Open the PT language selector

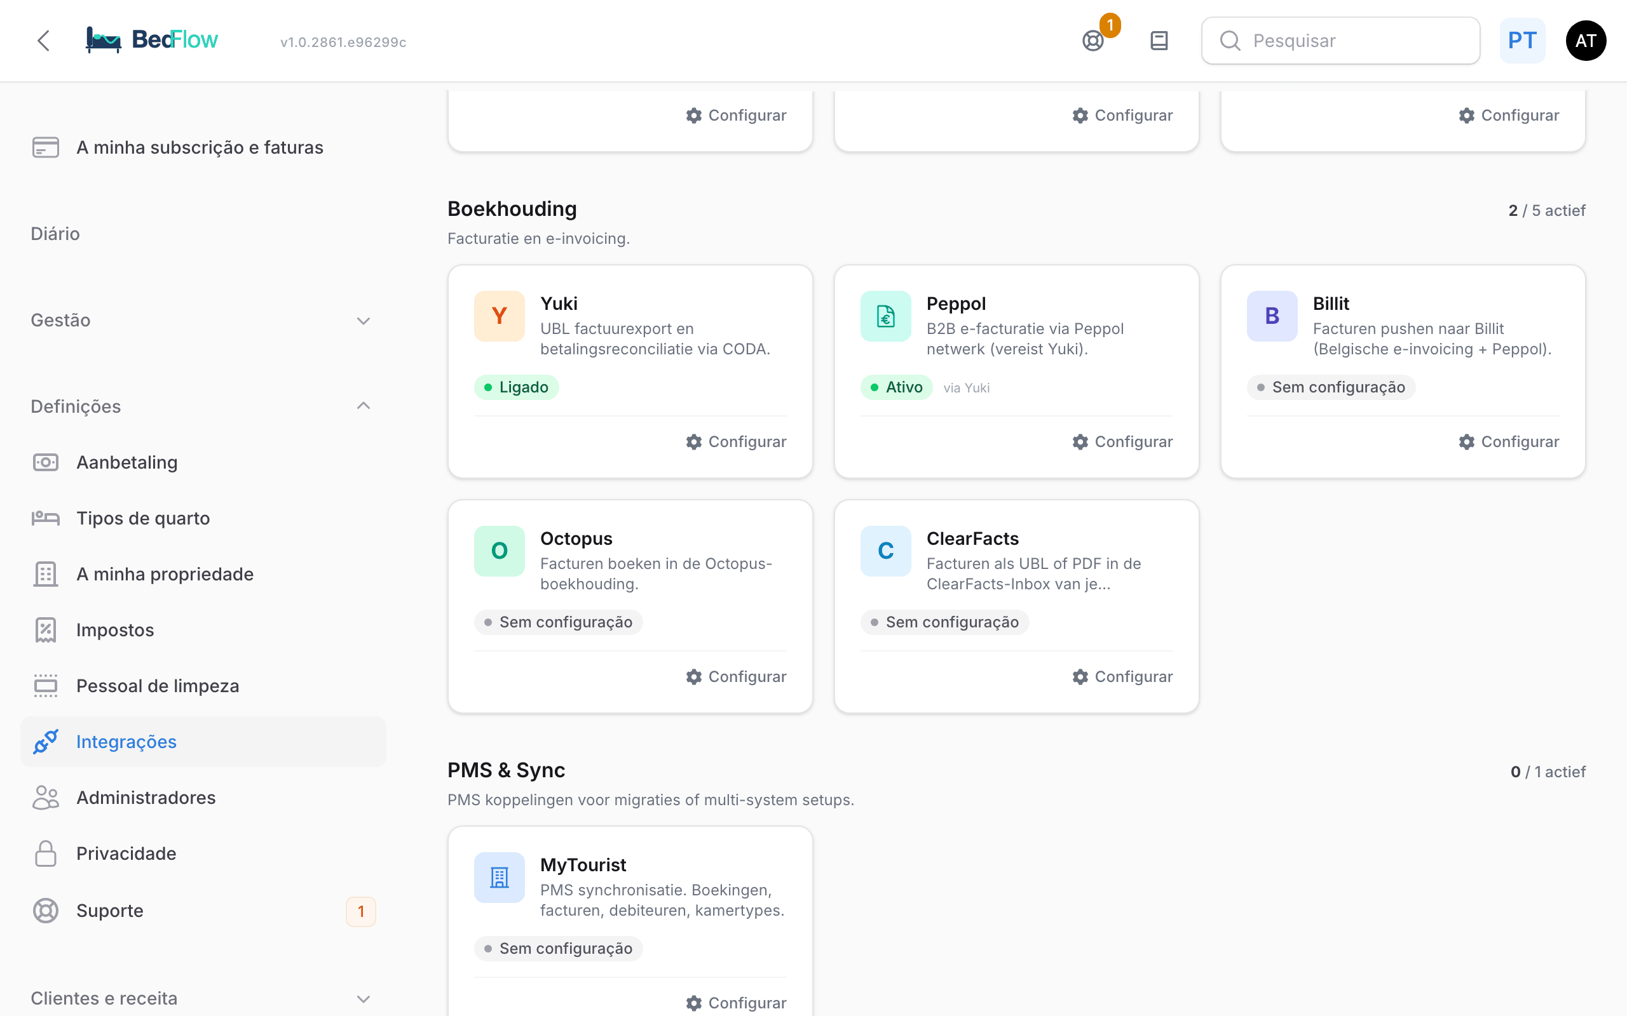1521,41
